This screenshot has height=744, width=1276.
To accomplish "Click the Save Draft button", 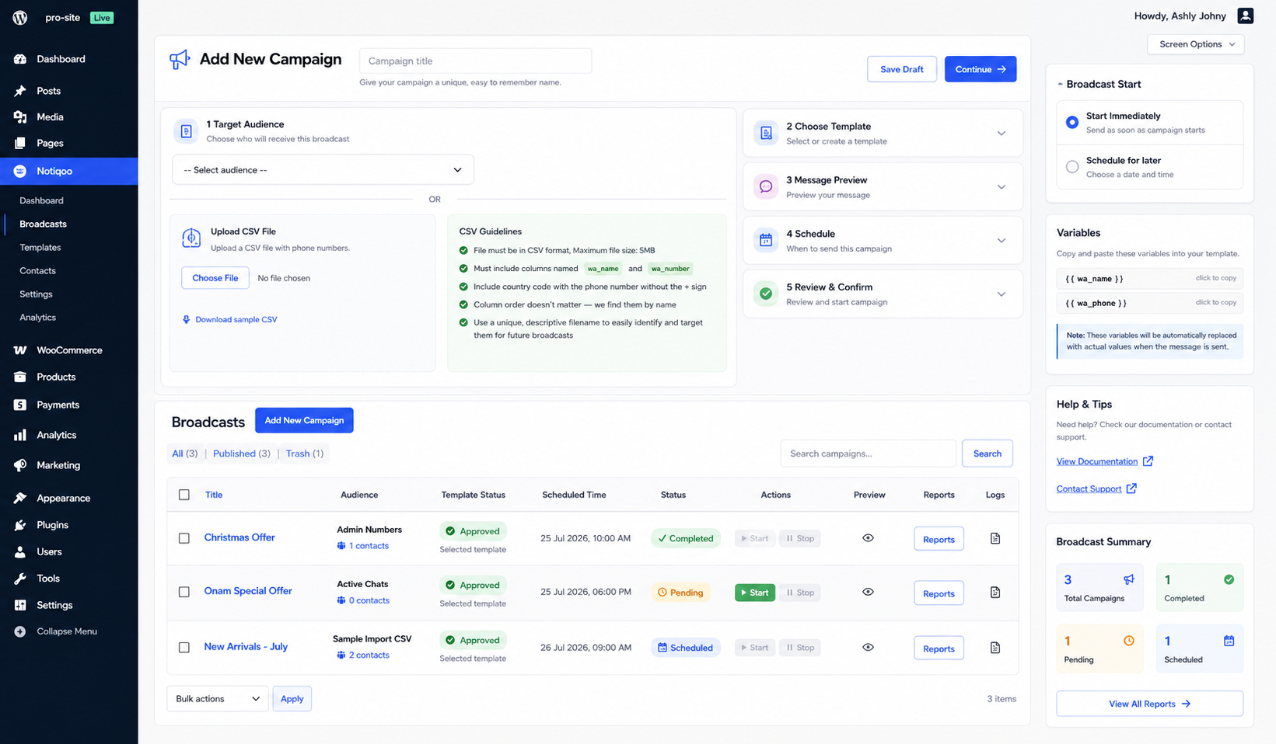I will tap(902, 69).
